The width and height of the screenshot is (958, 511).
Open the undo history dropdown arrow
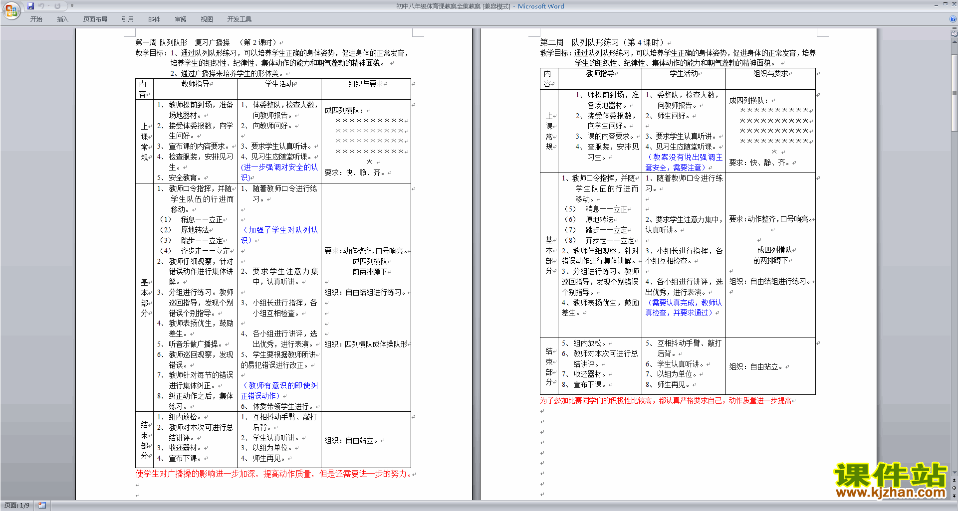pyautogui.click(x=48, y=6)
